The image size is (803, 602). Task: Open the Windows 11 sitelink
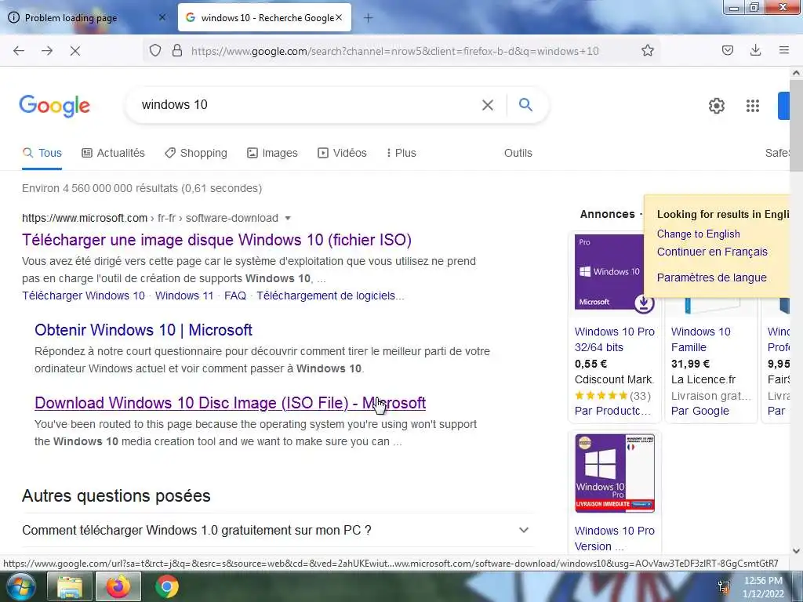click(184, 296)
